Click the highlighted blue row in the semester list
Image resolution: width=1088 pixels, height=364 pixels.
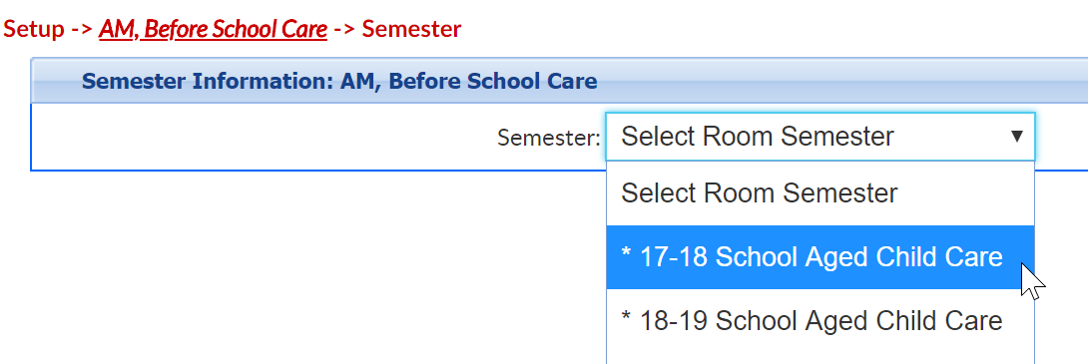tap(820, 257)
